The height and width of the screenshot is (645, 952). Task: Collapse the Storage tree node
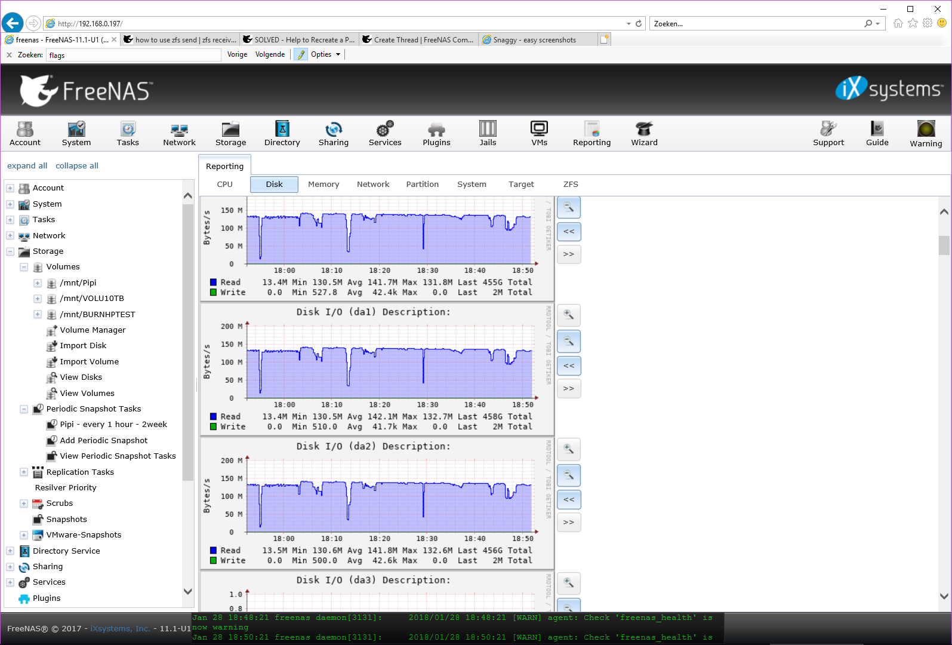point(10,251)
